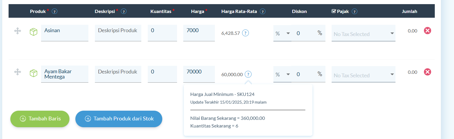Click the Tambah Baris button
This screenshot has height=139, width=454.
(x=40, y=119)
